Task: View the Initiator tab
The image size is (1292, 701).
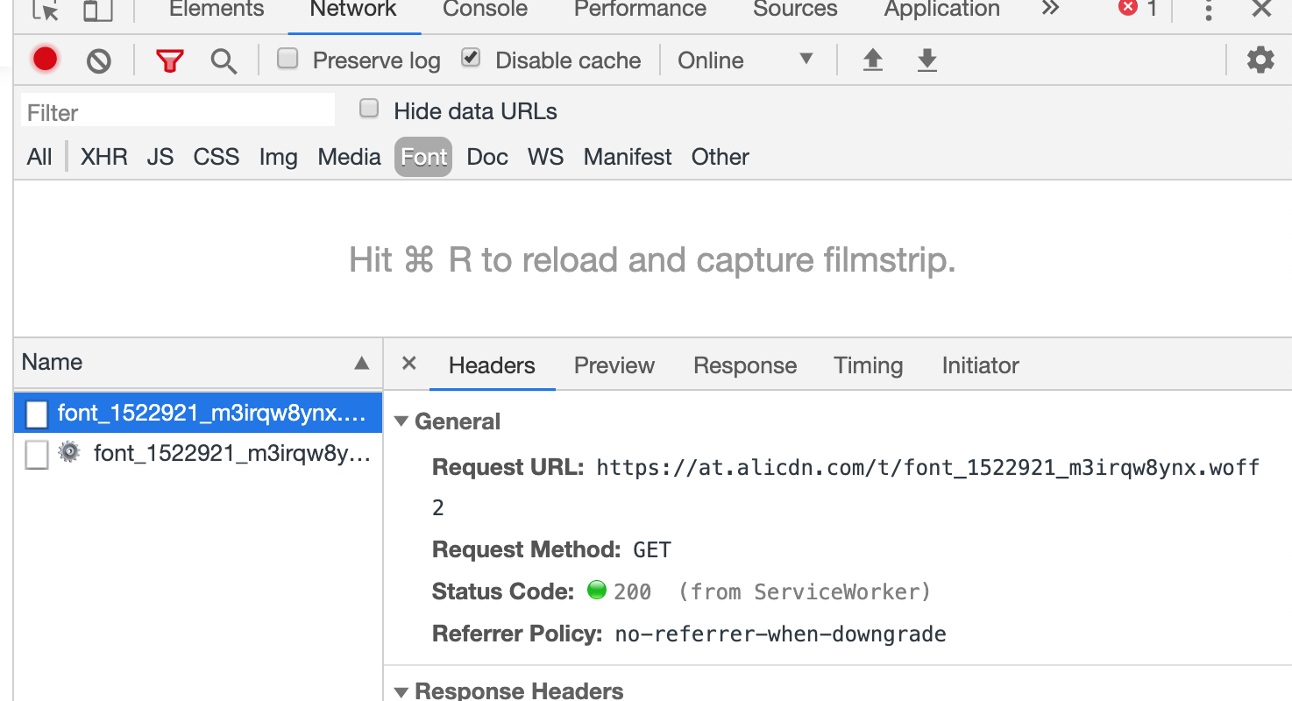Action: pos(980,365)
